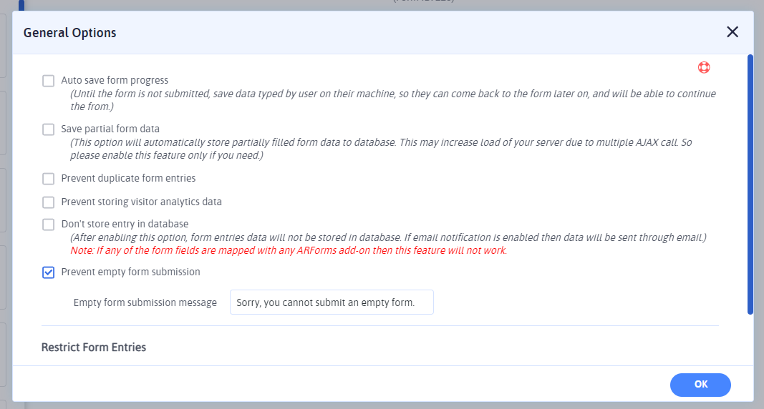Click the Empty form submission message field
Image resolution: width=764 pixels, height=409 pixels.
(332, 302)
